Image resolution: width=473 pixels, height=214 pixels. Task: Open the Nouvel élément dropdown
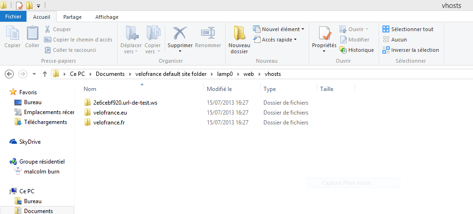click(279, 29)
